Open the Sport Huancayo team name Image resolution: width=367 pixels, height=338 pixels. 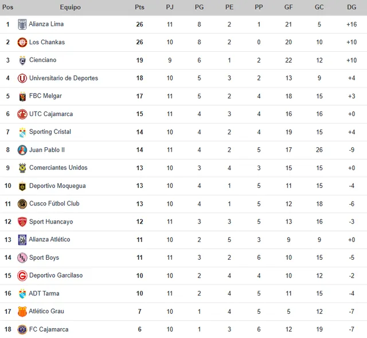51,222
